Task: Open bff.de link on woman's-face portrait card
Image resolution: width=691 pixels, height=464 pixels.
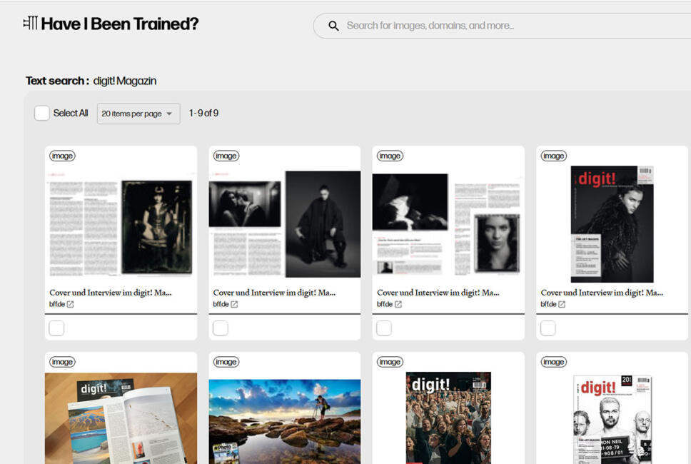Action: click(385, 304)
